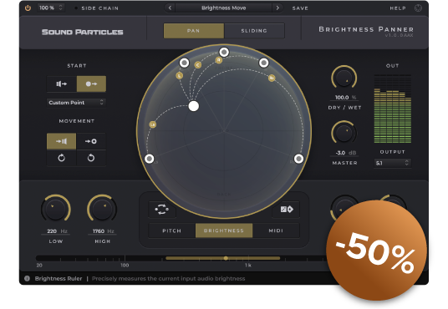Image resolution: width=448 pixels, height=309 pixels.
Task: Click the large white custom start point
Action: 194,106
